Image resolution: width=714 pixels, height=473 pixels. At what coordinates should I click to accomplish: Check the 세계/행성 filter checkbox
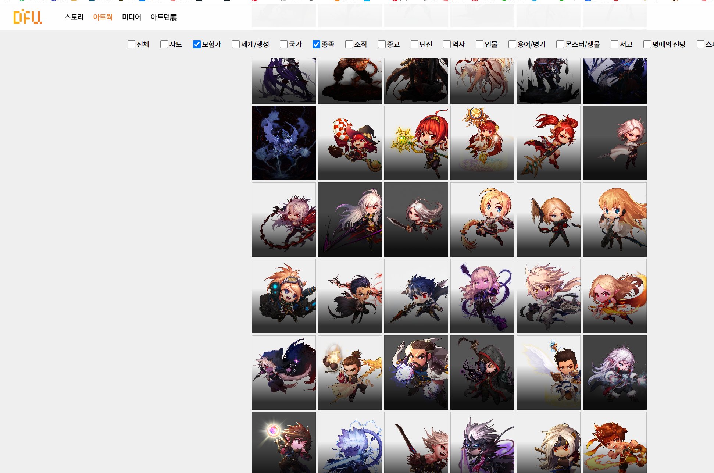point(236,45)
